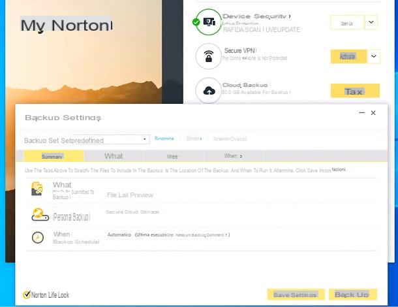
Task: Click the Secure VPN wifi lock icon
Action: click(x=209, y=56)
